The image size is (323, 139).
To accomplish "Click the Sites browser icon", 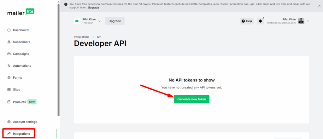I will coord(9,90).
